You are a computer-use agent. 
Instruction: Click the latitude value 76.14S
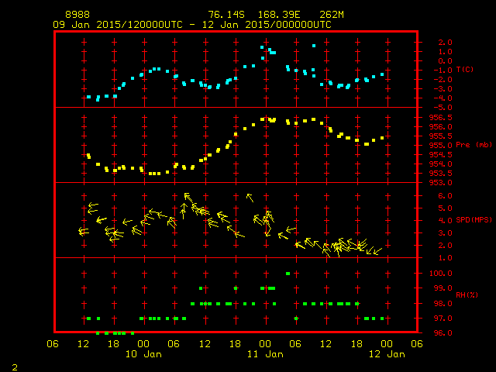point(226,15)
